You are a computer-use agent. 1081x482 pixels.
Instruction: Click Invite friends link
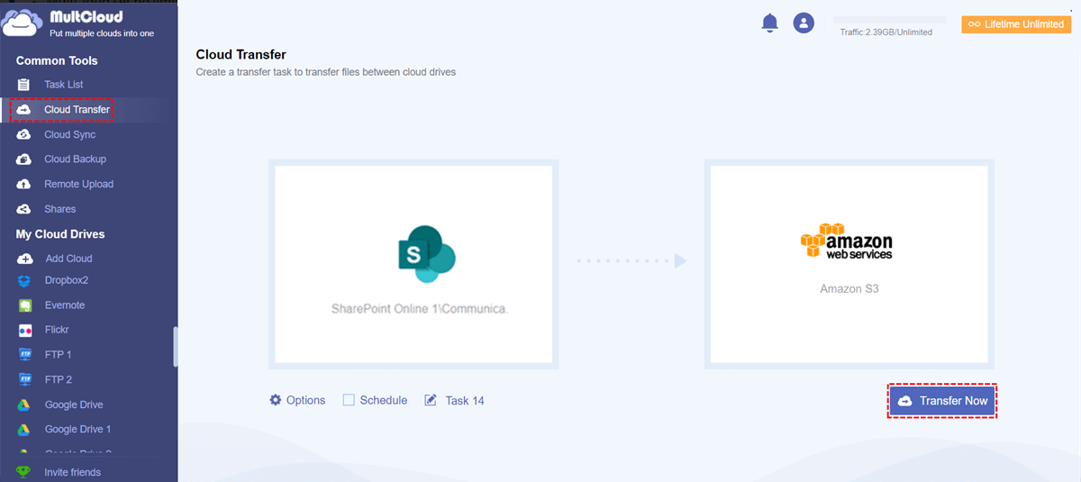coord(73,472)
